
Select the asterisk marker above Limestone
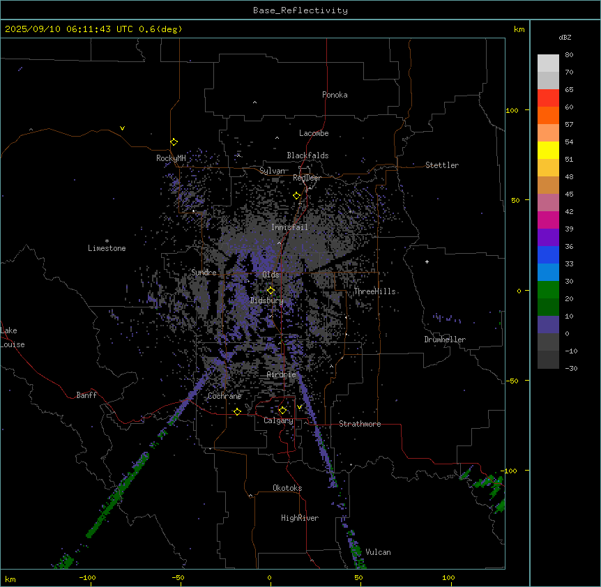[107, 241]
